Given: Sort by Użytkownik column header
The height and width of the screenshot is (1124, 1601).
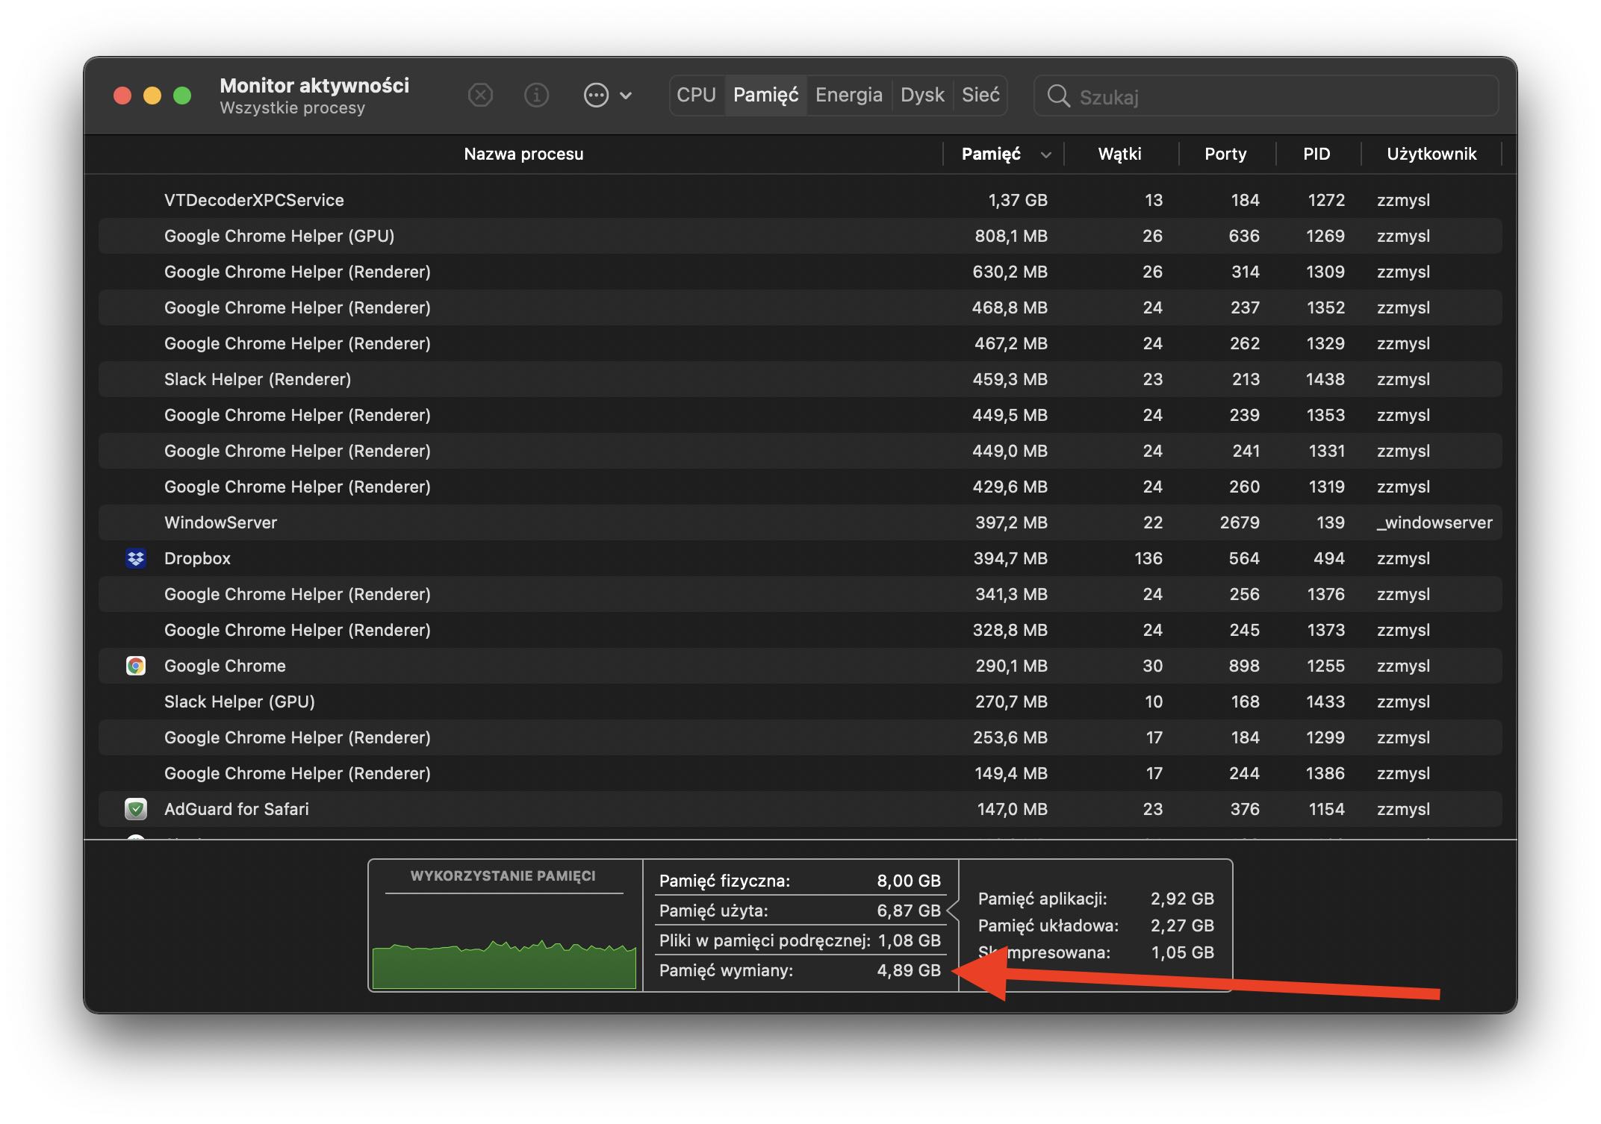Looking at the screenshot, I should (x=1431, y=154).
